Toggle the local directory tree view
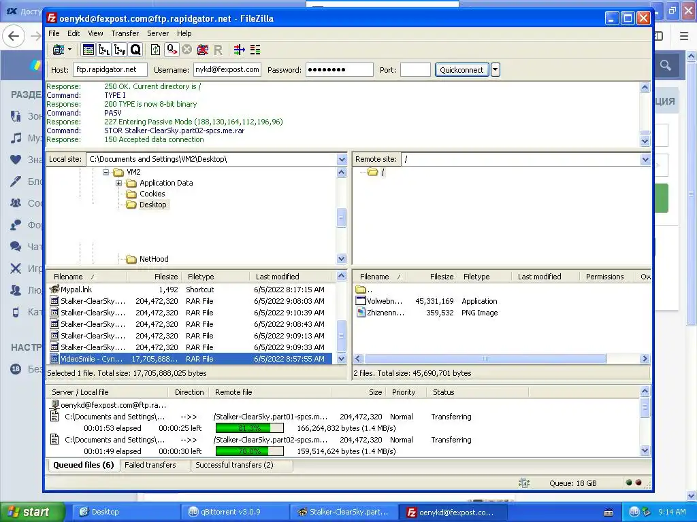Viewport: 697px width, 522px height. [104, 50]
